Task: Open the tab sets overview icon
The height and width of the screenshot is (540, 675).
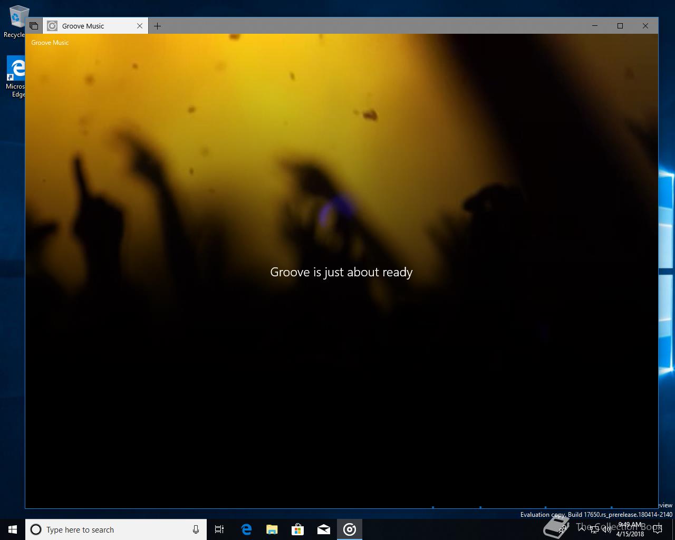Action: coord(34,26)
